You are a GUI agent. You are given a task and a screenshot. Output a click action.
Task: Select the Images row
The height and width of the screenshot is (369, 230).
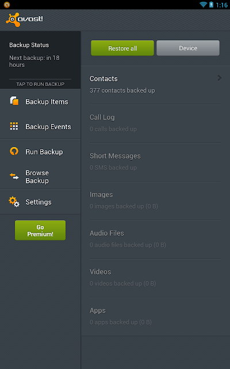155,201
